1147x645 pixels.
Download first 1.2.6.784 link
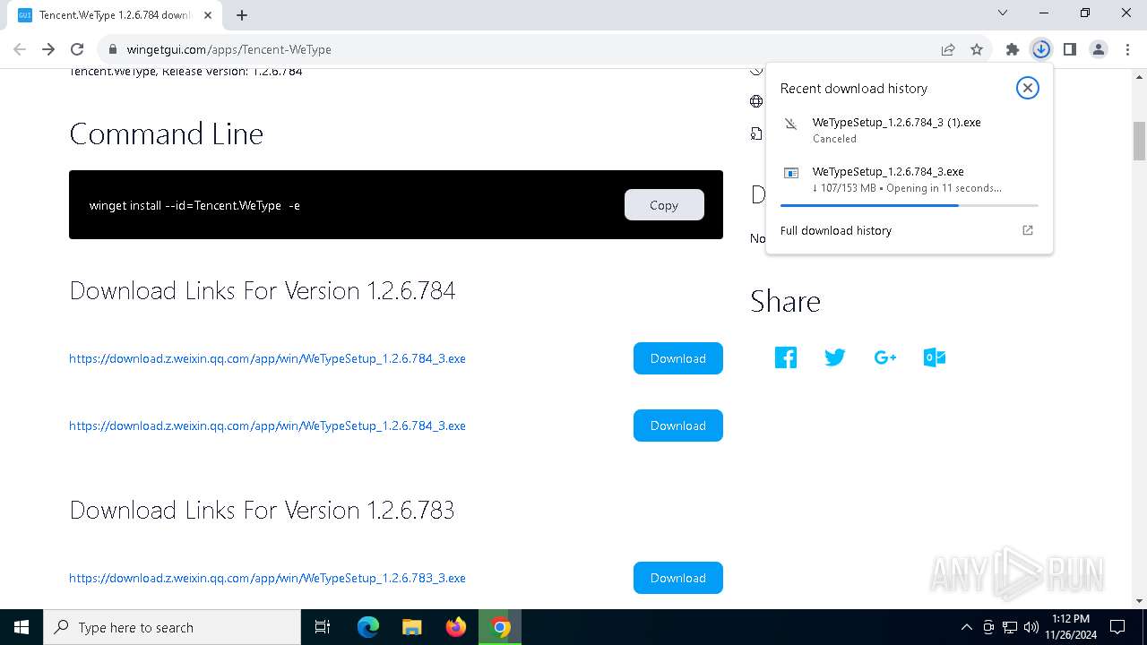point(678,358)
